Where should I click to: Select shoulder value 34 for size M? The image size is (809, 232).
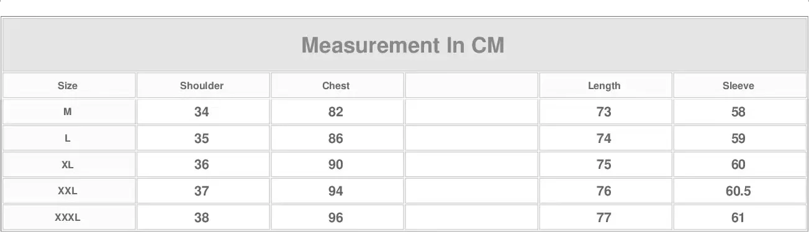tap(202, 112)
